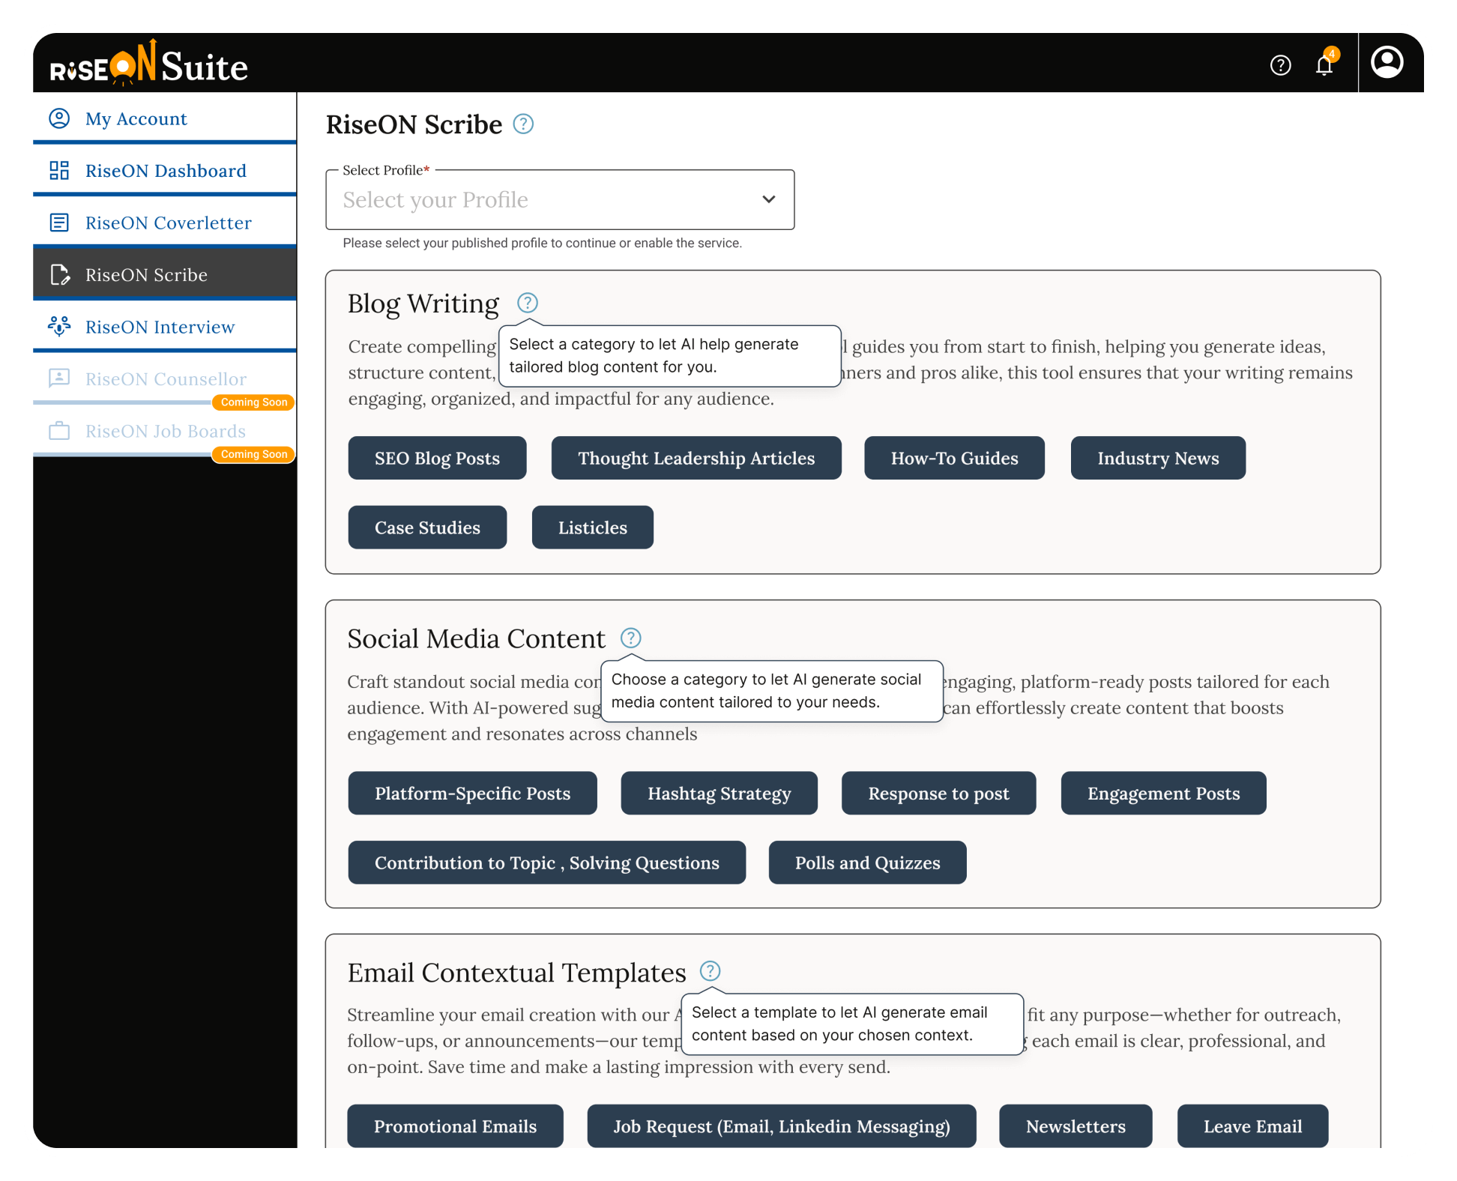The height and width of the screenshot is (1181, 1457).
Task: Select Polls and Quizzes button
Action: pos(867,863)
